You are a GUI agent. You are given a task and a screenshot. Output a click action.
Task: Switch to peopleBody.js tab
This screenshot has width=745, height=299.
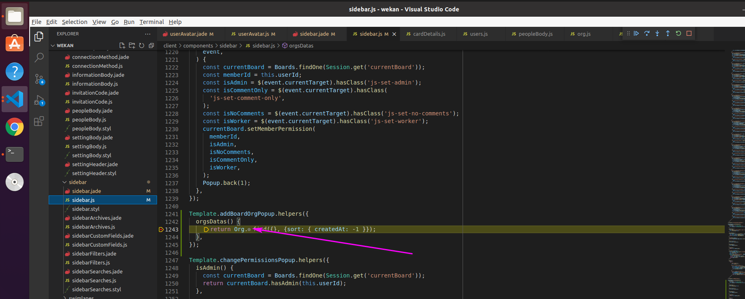[535, 34]
